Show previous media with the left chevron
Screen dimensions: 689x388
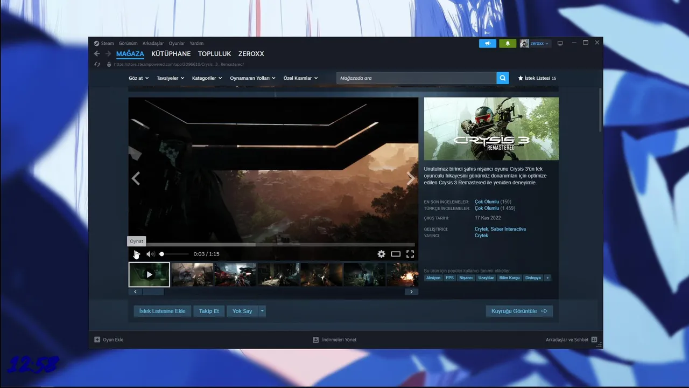[x=136, y=178]
